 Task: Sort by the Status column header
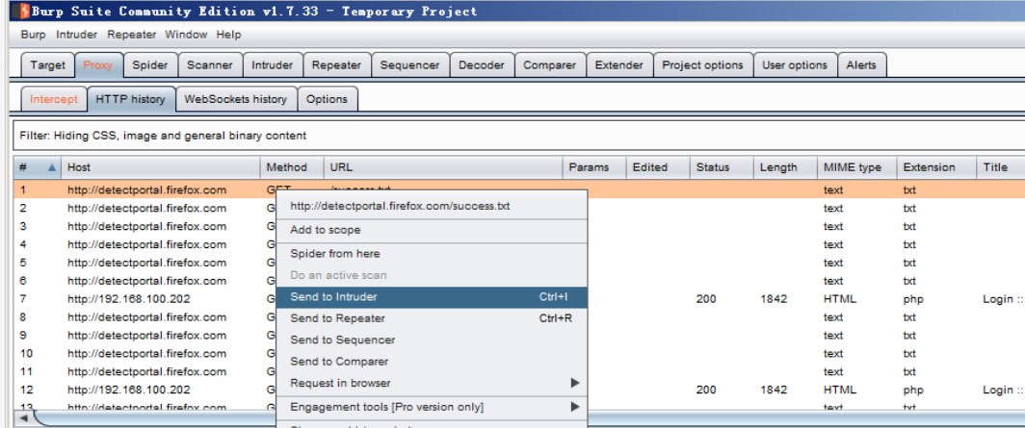click(x=722, y=167)
